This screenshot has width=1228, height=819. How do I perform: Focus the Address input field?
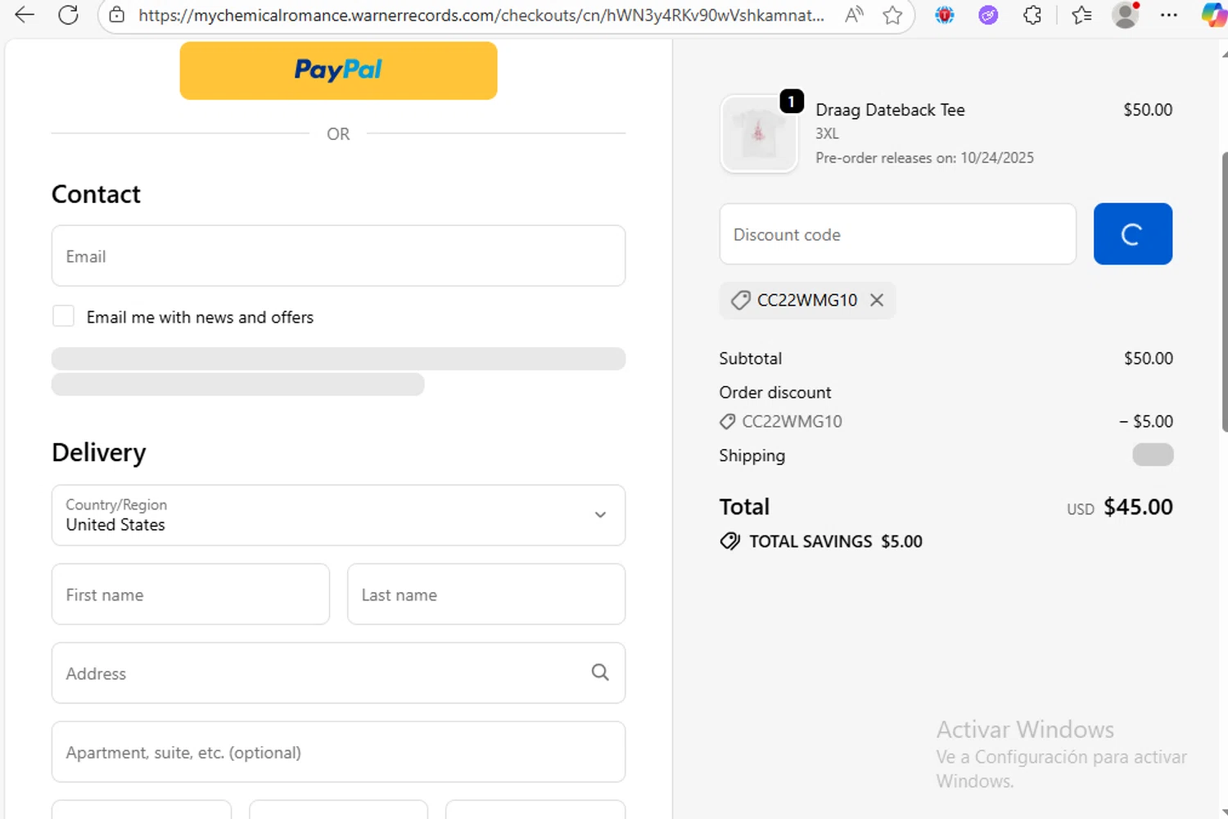click(x=338, y=672)
